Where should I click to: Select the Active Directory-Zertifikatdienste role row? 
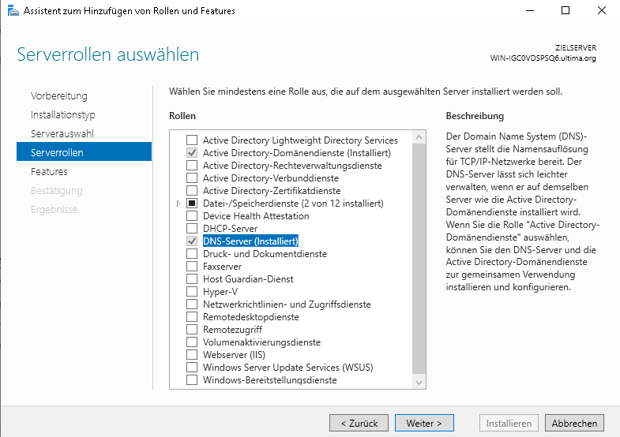click(x=272, y=191)
